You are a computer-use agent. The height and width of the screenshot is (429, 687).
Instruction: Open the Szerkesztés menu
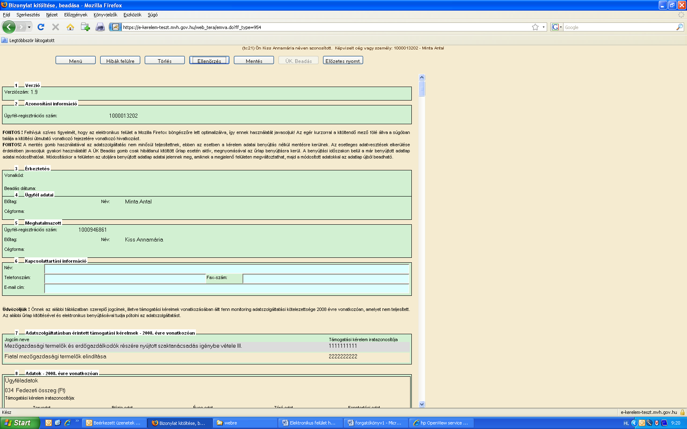pyautogui.click(x=28, y=15)
